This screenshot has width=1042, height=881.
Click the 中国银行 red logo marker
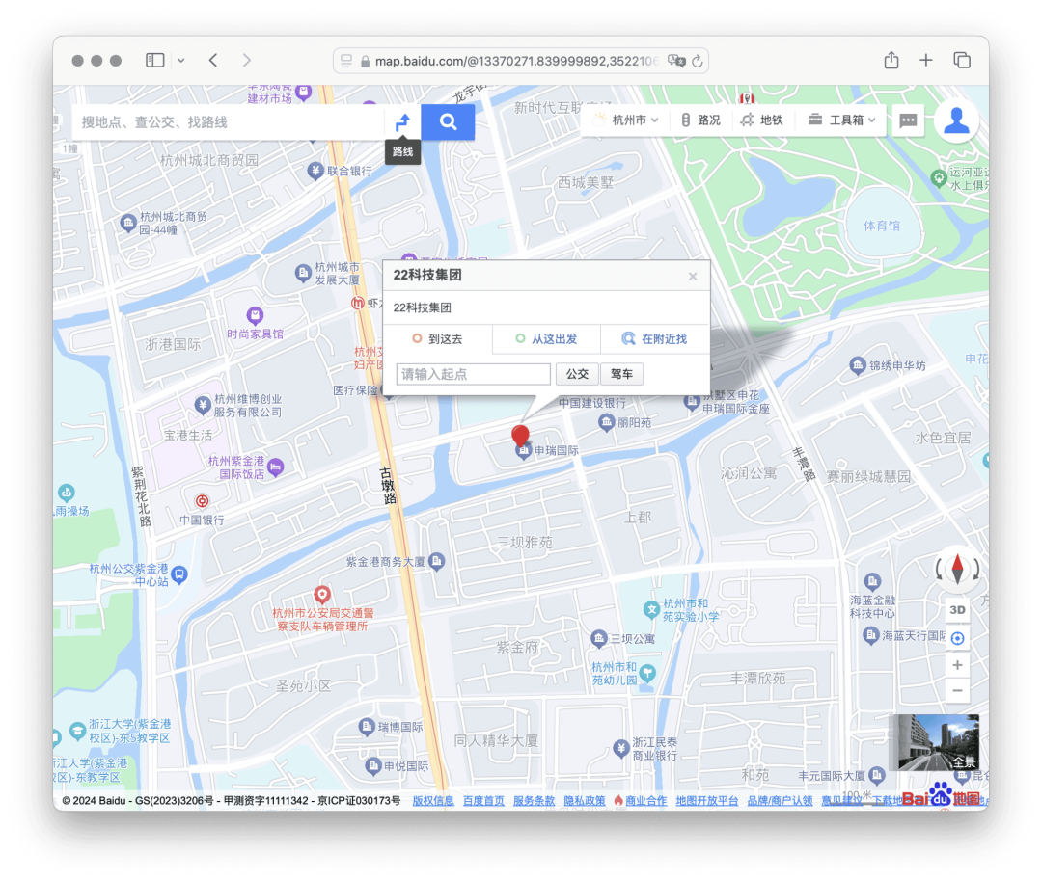[x=202, y=501]
